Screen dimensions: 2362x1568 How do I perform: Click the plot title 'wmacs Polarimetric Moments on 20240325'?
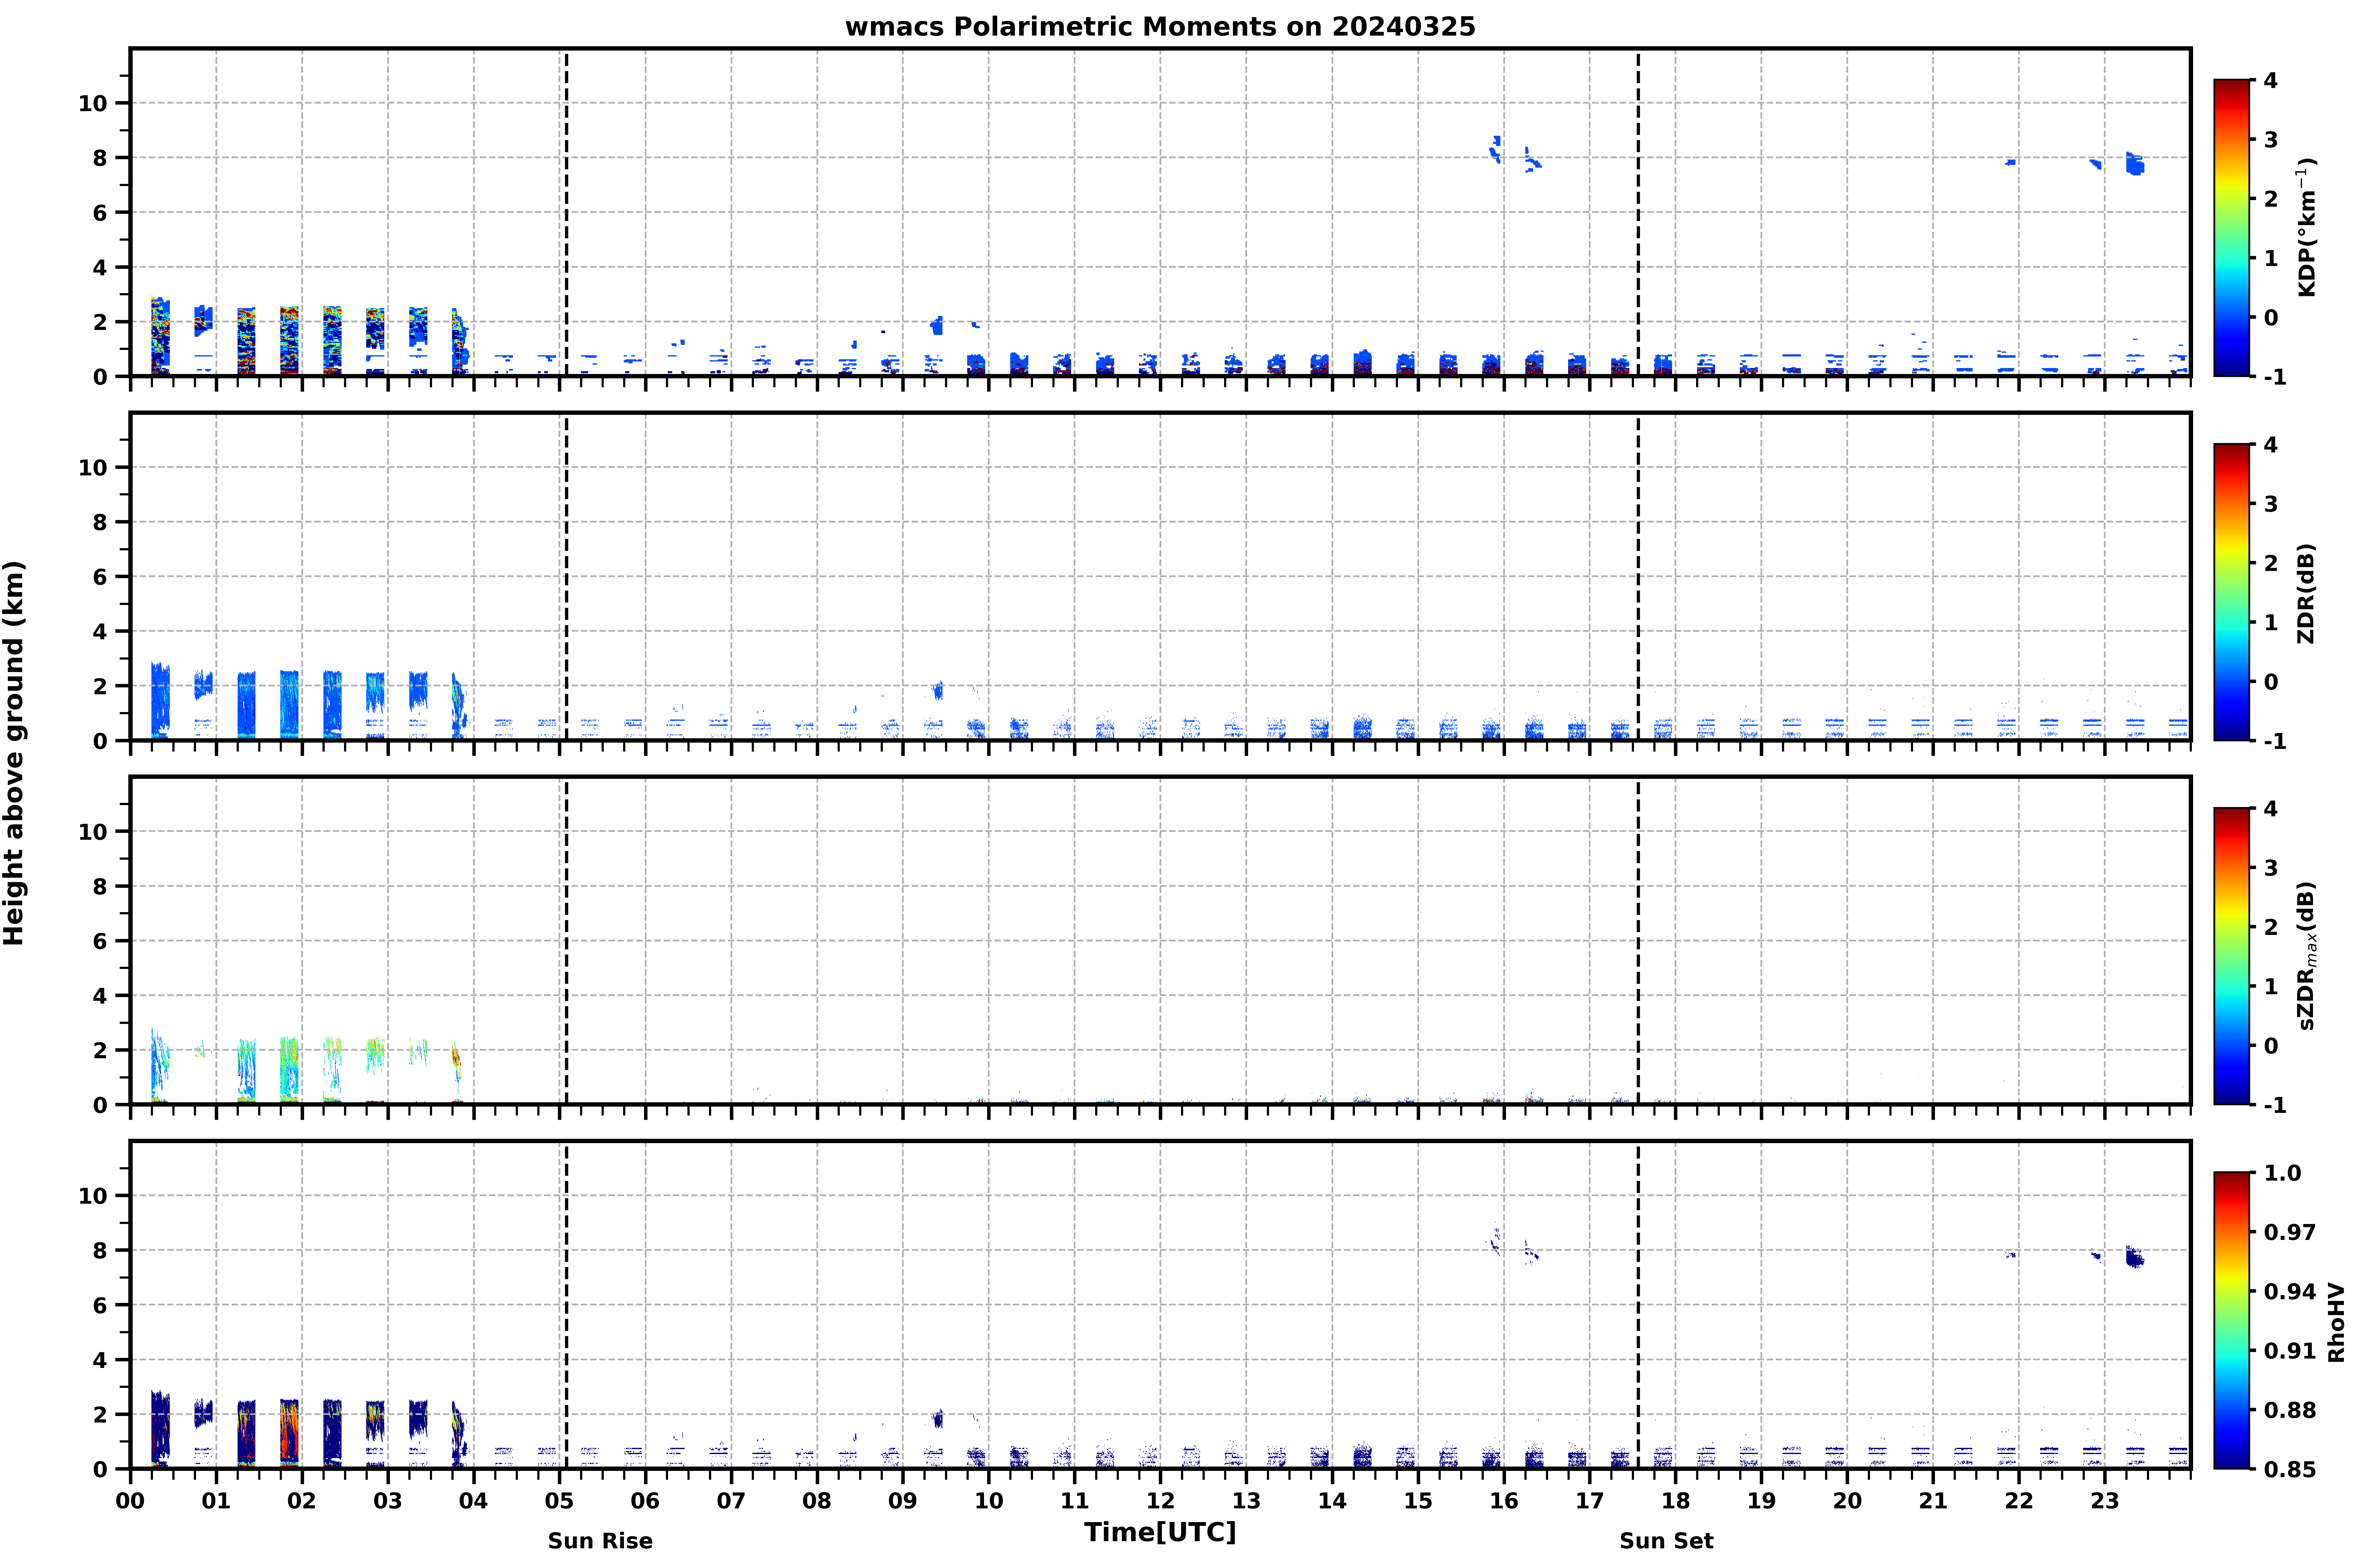coord(1160,27)
